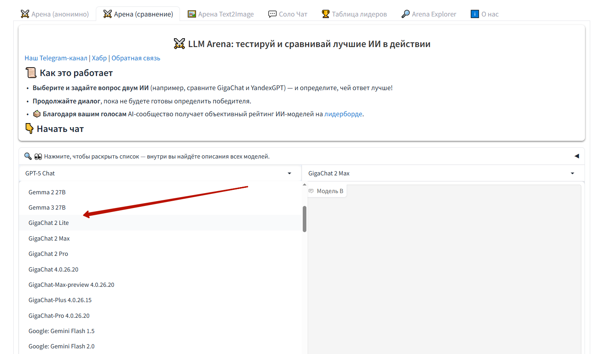Click the magnifying glass icon in model list accordion
The image size is (591, 354).
click(x=28, y=156)
